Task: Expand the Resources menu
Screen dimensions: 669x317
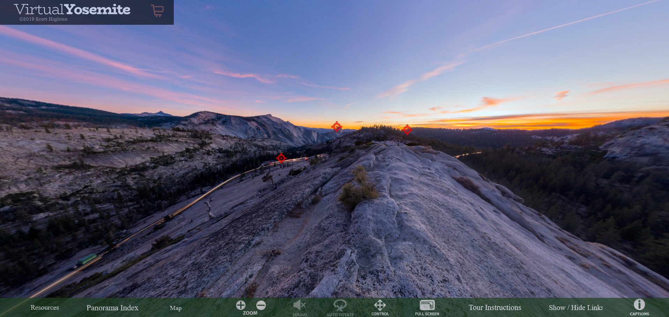Action: 45,308
